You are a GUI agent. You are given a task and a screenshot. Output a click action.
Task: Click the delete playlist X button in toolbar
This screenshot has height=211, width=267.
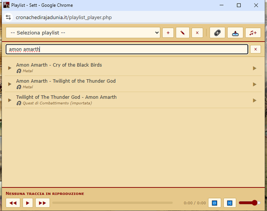click(197, 32)
